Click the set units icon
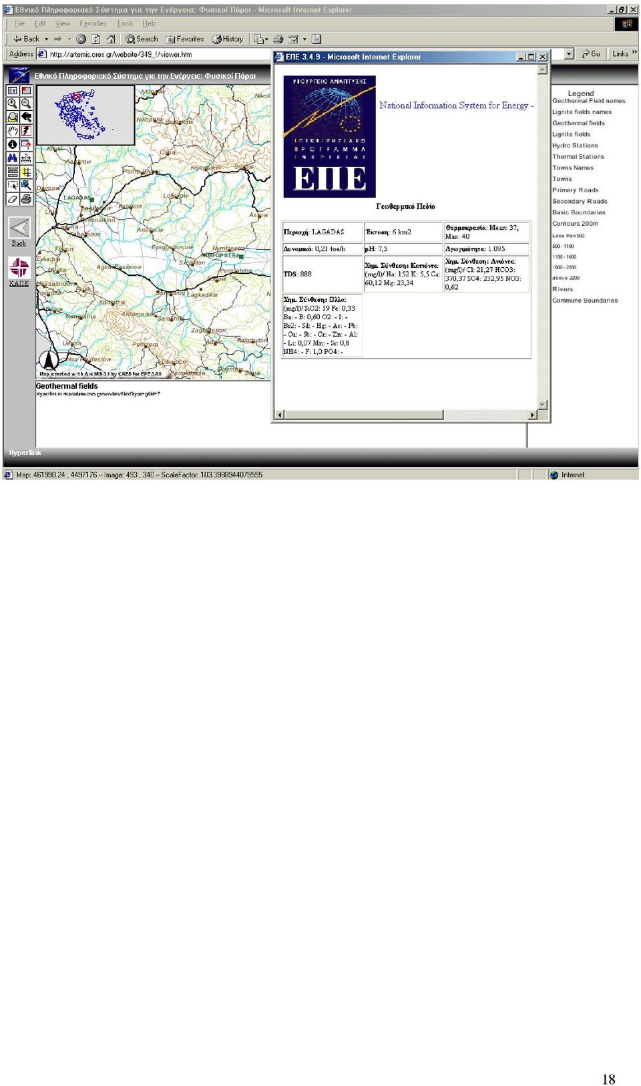 12,172
